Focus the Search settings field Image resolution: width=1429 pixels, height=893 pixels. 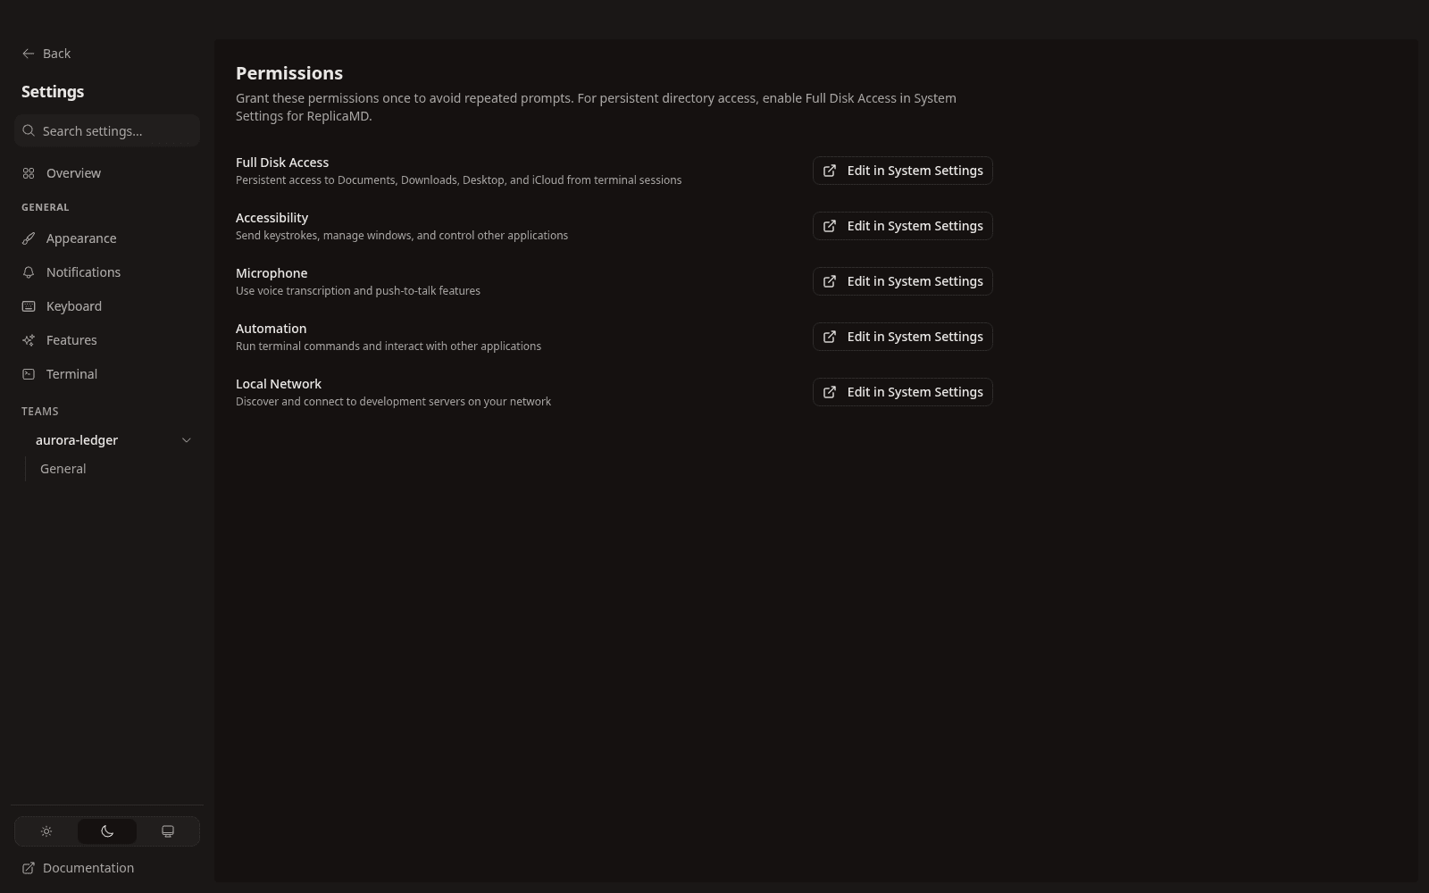coord(107,130)
